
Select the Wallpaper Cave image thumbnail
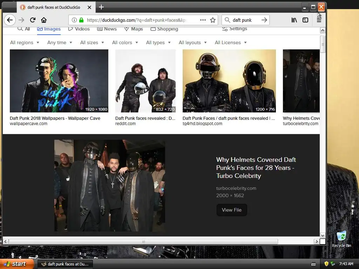tap(59, 81)
